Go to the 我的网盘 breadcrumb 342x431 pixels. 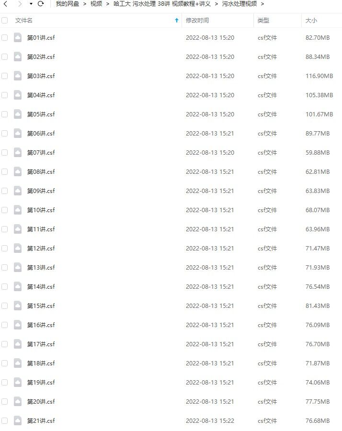68,4
